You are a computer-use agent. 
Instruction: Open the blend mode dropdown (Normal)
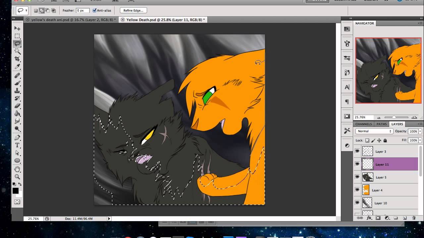[x=374, y=131]
